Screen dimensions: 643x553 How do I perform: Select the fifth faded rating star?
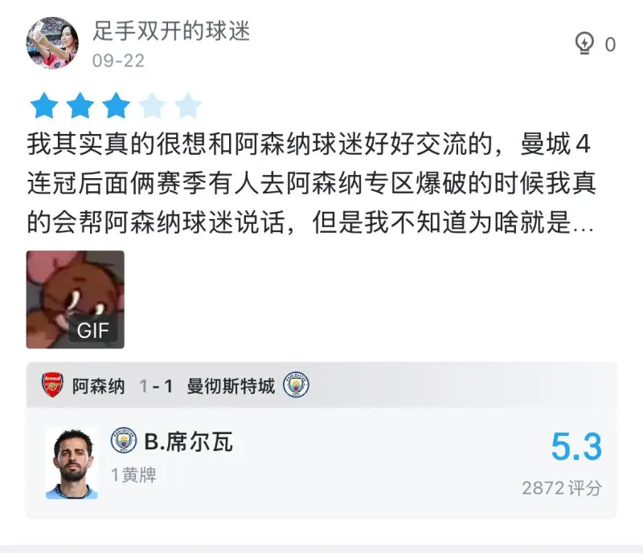(188, 106)
